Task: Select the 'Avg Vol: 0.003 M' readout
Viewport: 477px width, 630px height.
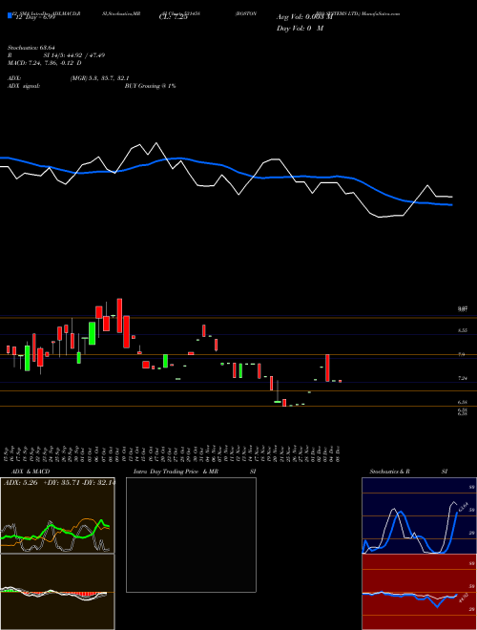Action: pos(304,17)
